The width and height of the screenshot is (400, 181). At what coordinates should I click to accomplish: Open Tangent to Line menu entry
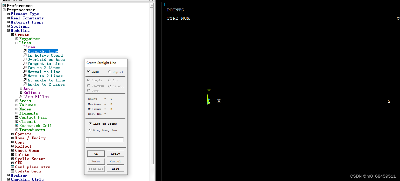tap(45, 64)
